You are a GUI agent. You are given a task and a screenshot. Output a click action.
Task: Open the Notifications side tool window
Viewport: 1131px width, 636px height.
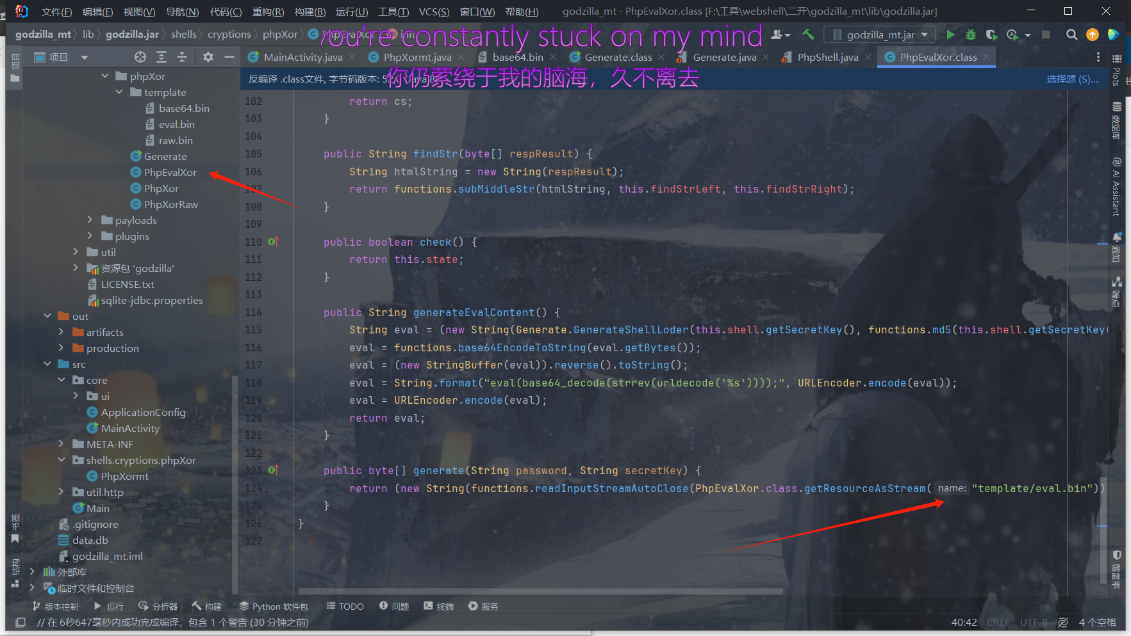click(x=1117, y=247)
